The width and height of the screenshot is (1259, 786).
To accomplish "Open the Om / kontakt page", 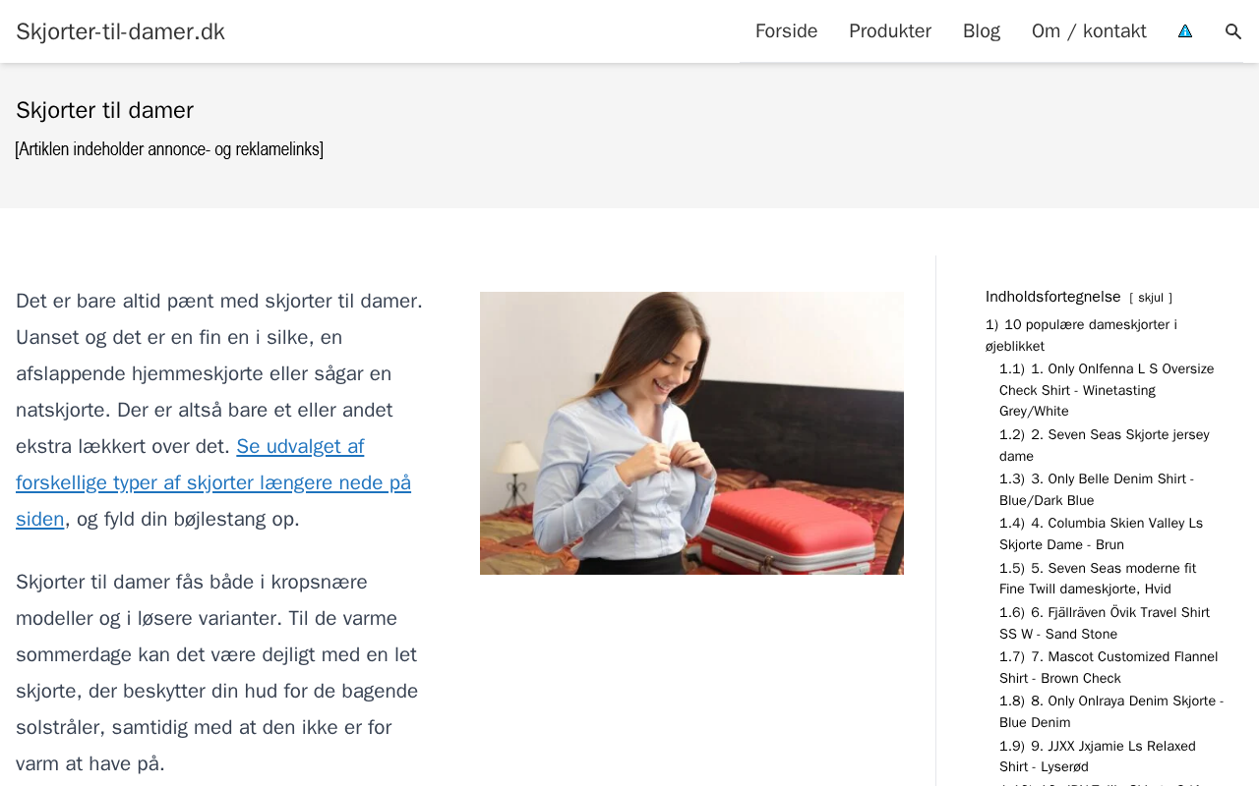I will click(x=1089, y=31).
